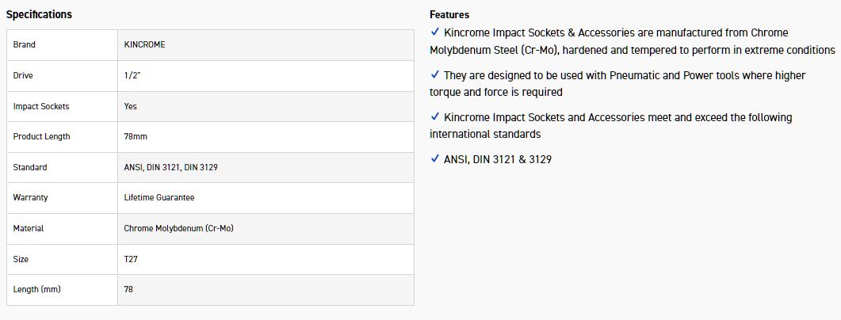Click the checkmark beside ANSI, DIN 3121 & 3129
Viewport: 841px width, 320px height.
[434, 159]
